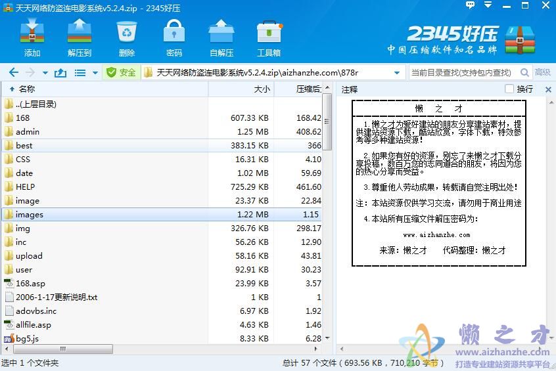The width and height of the screenshot is (556, 371).
Task: Click the 总计 57 个文件 status text
Action: tap(363, 363)
